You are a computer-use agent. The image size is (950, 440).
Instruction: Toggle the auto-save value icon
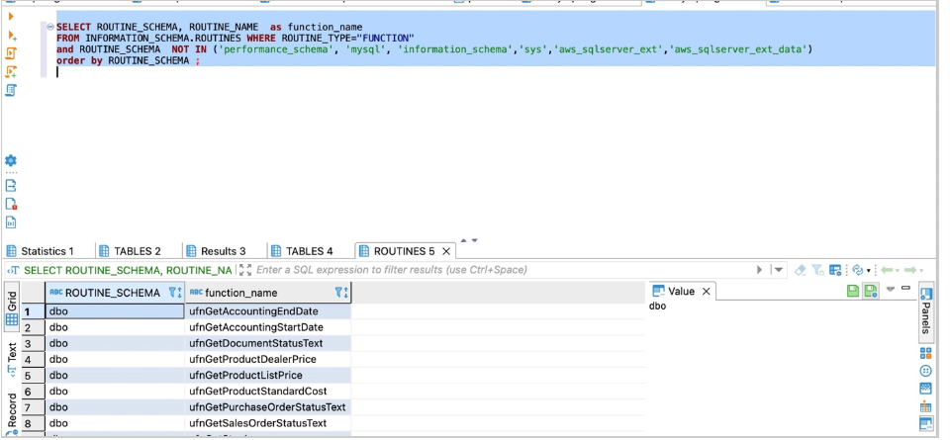tap(871, 291)
